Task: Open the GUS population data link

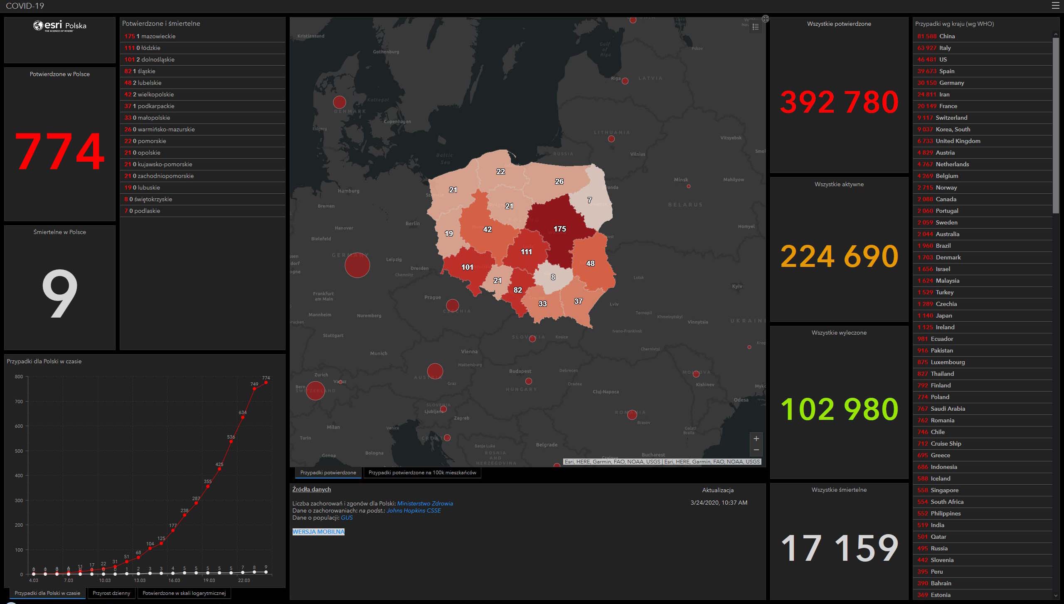Action: pyautogui.click(x=347, y=518)
